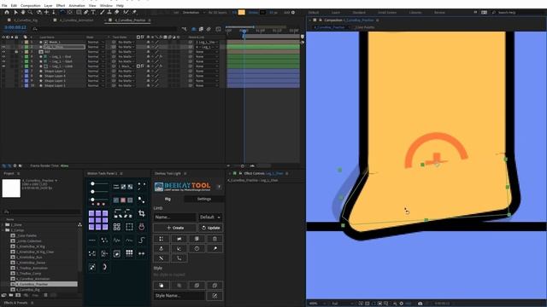Select the Zoom magnifier tool
Viewport: 547px width, 307px height.
pyautogui.click(x=31, y=12)
